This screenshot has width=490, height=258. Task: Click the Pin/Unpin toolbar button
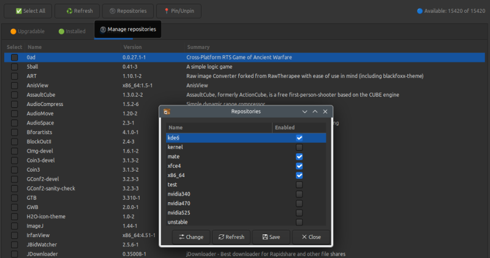click(x=179, y=11)
